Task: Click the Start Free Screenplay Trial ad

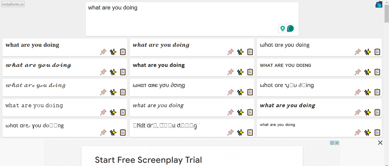Action: point(148,160)
